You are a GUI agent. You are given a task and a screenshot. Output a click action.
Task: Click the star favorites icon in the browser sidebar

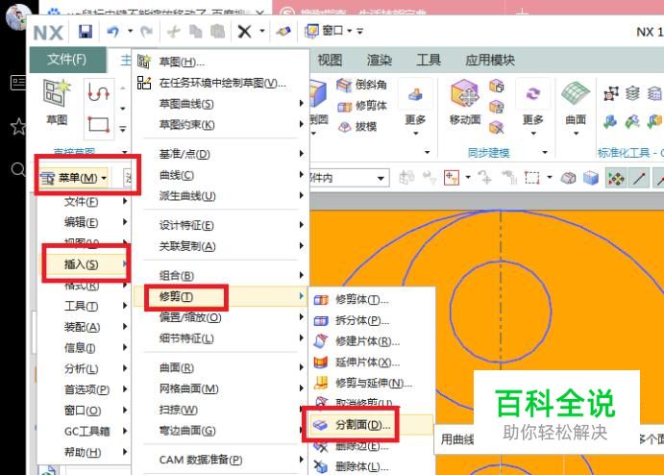18,126
